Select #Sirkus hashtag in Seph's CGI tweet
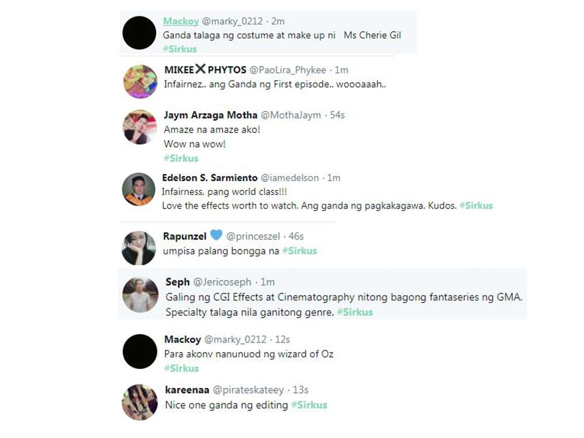Image resolution: width=584 pixels, height=438 pixels. click(355, 312)
